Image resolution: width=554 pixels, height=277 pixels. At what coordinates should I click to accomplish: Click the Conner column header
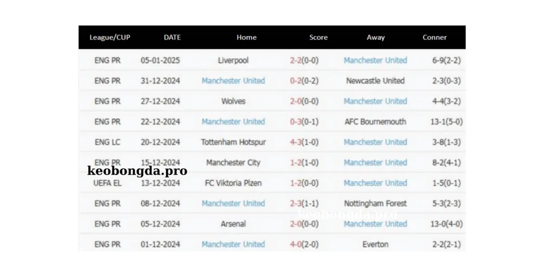tap(434, 37)
